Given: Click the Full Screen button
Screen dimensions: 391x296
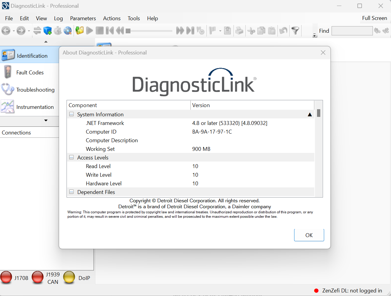Looking at the screenshot, I should click(x=374, y=18).
